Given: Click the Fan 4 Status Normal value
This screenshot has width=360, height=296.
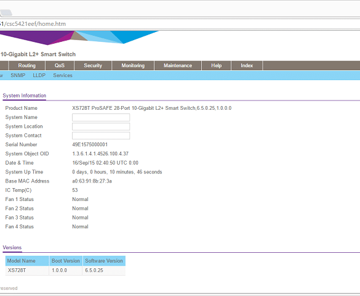Looking at the screenshot, I should (80, 226).
